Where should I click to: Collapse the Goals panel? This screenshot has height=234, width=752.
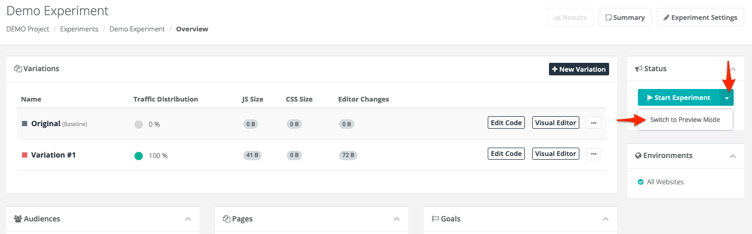pyautogui.click(x=605, y=219)
